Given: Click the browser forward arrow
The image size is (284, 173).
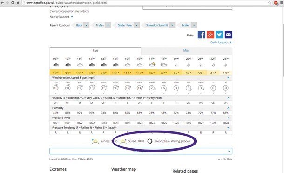Looking at the screenshot, I should coord(7,3).
